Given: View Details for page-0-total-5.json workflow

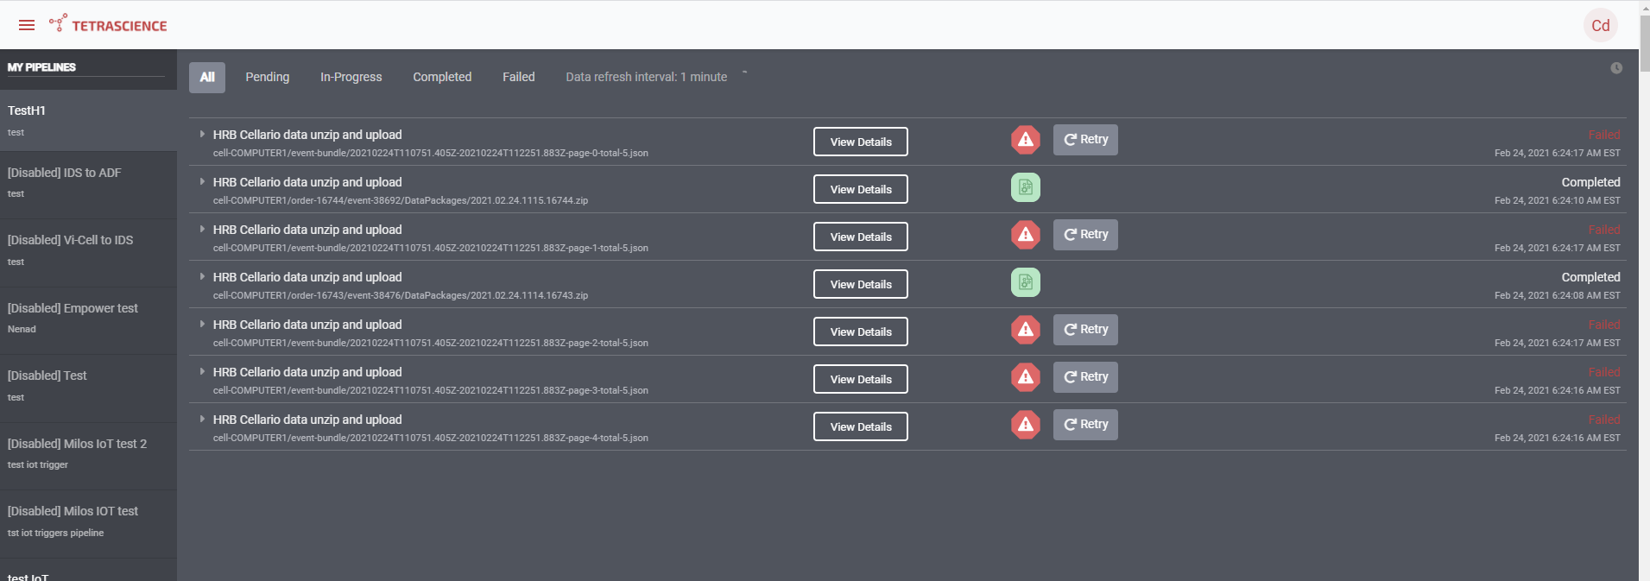Looking at the screenshot, I should tap(861, 142).
